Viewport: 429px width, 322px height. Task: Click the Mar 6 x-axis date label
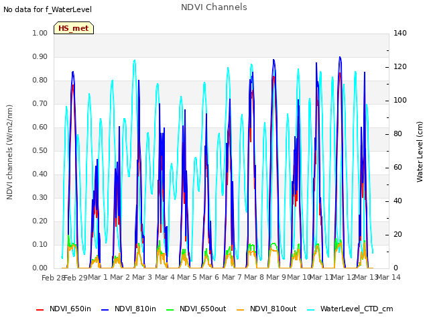(209, 277)
